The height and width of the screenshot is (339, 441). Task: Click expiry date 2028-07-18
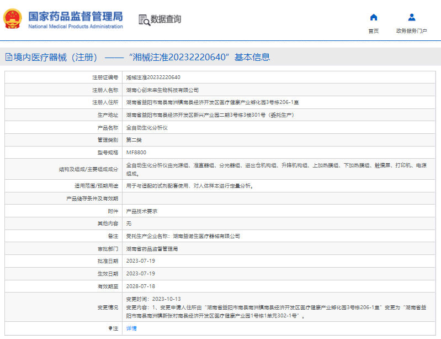141,286
